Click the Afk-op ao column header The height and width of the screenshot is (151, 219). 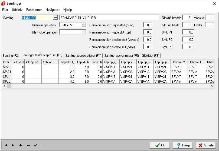pos(33,62)
